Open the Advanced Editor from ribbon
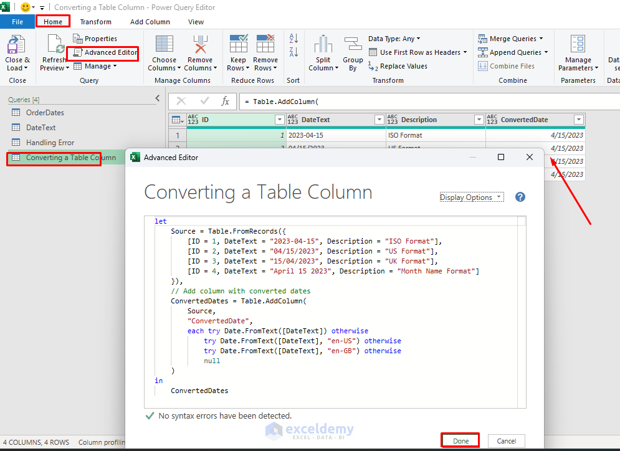Image resolution: width=620 pixels, height=451 pixels. [105, 52]
